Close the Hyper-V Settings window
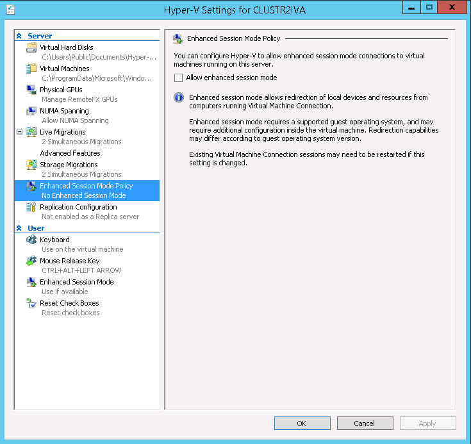Screen dimensions: 471x444 pyautogui.click(x=452, y=8)
